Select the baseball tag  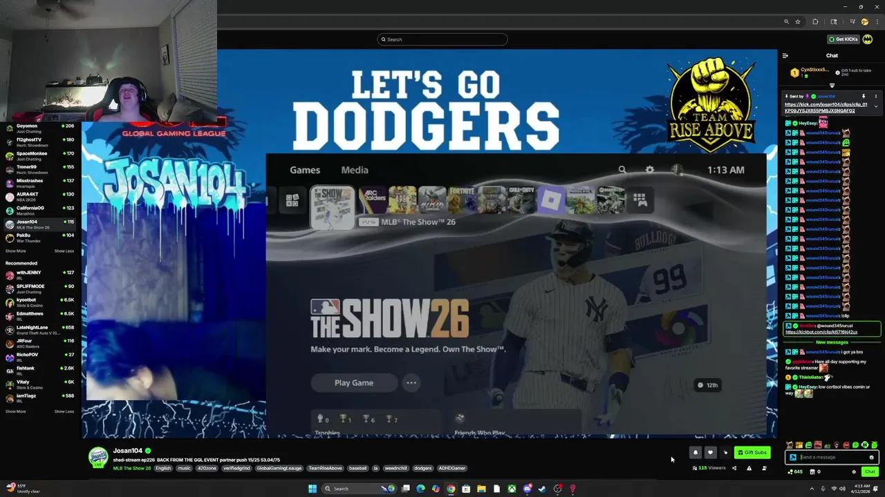pos(357,468)
